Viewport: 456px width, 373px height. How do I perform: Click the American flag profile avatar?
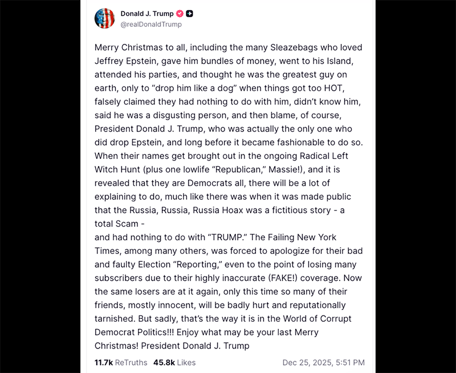coord(104,19)
